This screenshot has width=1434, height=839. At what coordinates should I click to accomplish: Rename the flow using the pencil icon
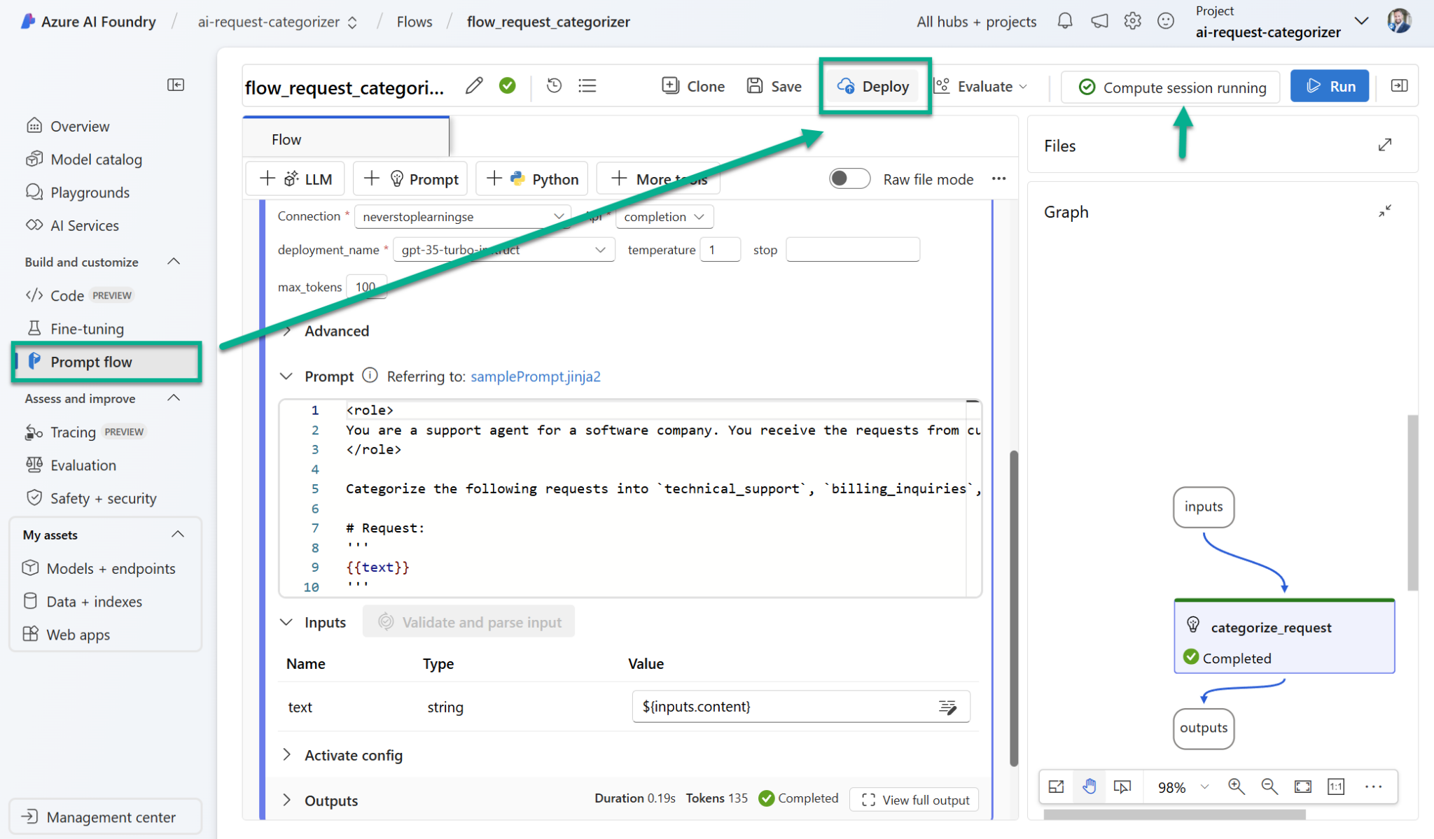coord(474,85)
